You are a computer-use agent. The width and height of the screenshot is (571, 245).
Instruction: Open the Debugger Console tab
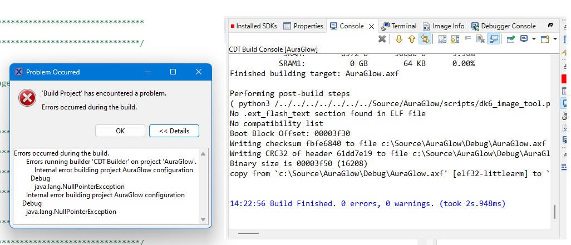[504, 26]
